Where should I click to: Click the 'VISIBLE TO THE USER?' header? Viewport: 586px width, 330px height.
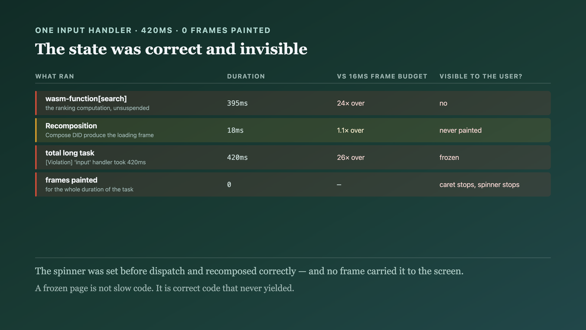tap(481, 76)
